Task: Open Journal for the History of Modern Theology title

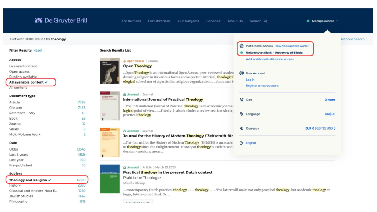Action: 178,136
